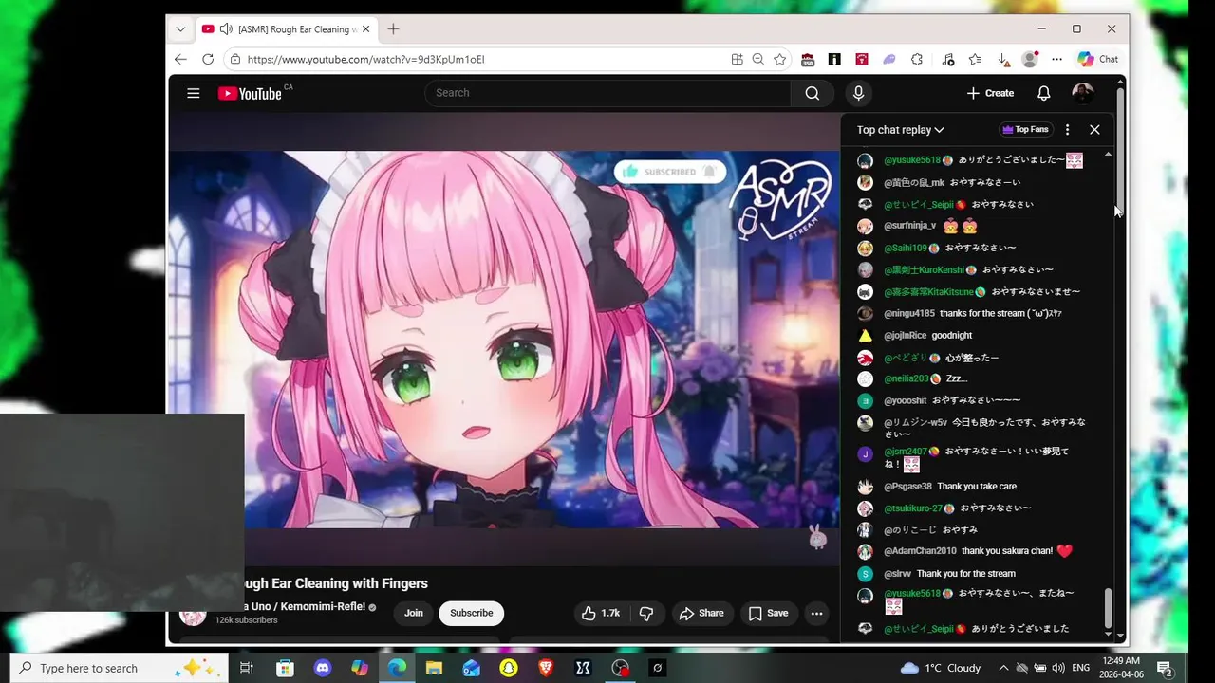Open the Top Fans button in chat
The width and height of the screenshot is (1215, 683).
[1025, 130]
